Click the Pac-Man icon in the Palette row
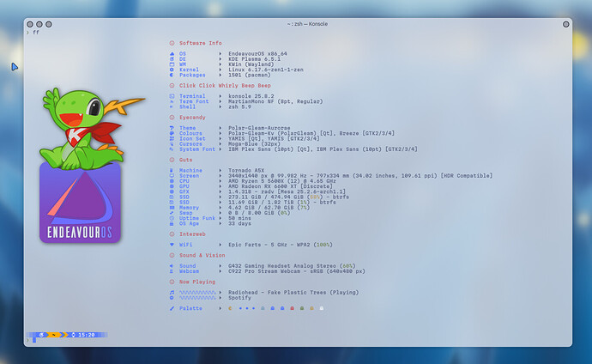Viewport: 592px width, 364px height. click(230, 308)
